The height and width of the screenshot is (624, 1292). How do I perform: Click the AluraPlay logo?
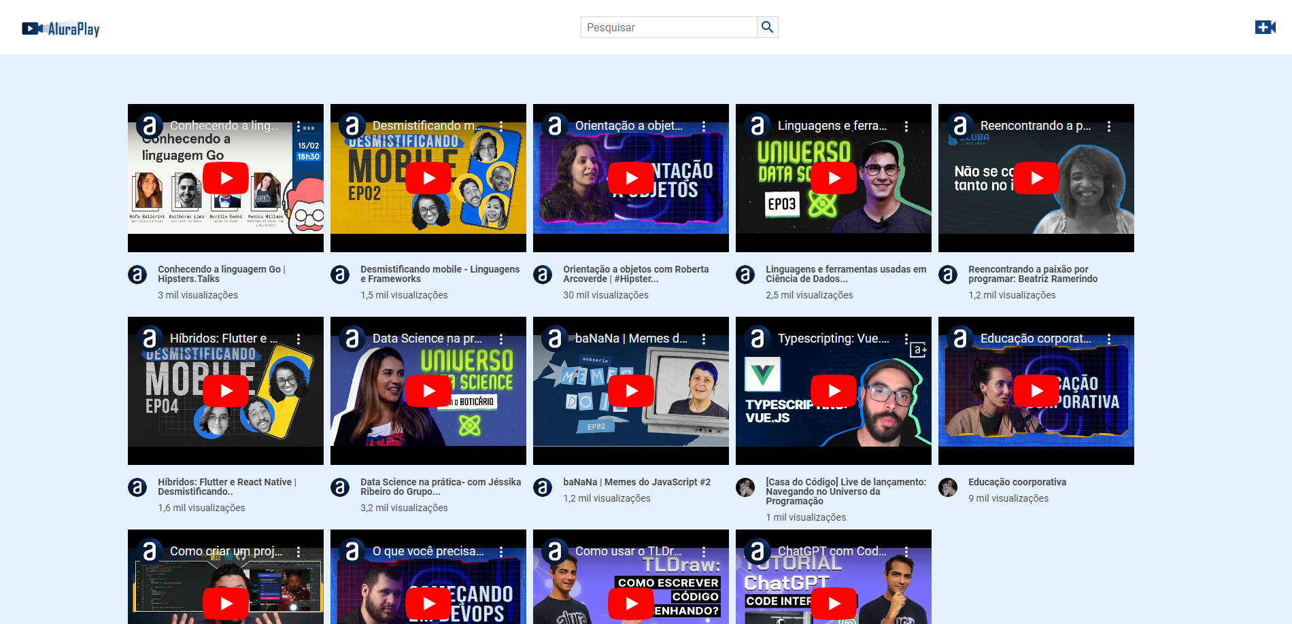coord(61,29)
